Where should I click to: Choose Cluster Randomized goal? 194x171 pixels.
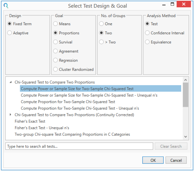coord(55,69)
